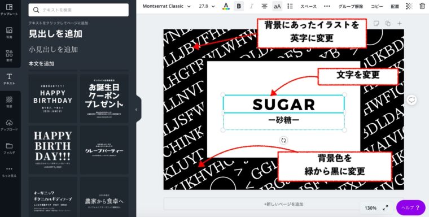Open the テンプレート templates sidebar tab
Viewport: 429px width, 217px height.
9,9
